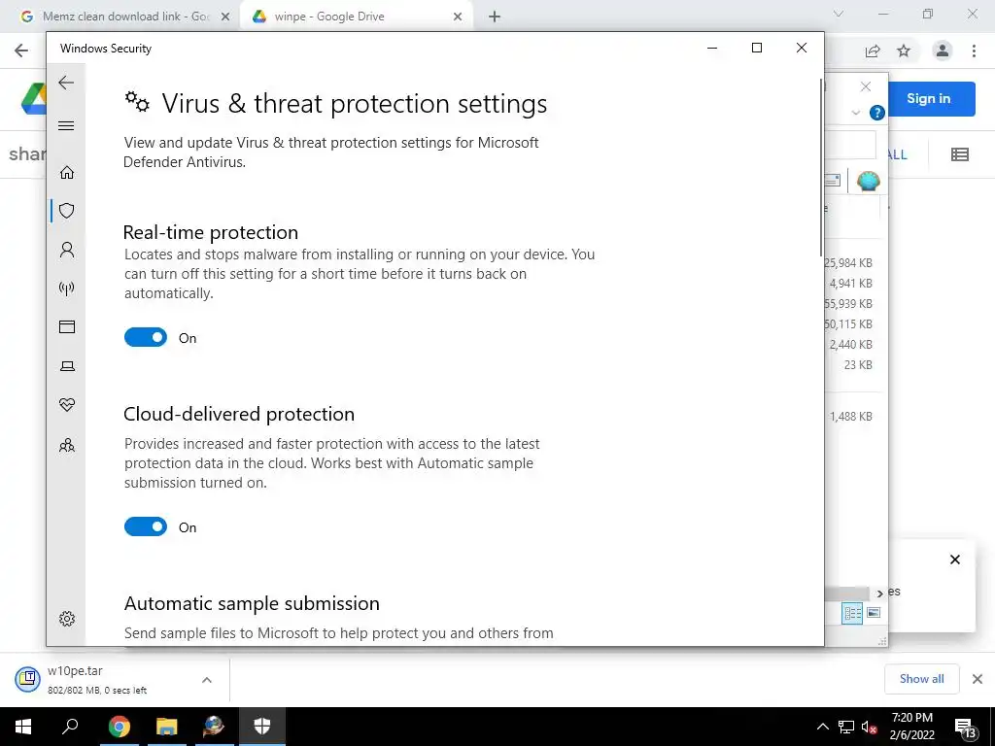The width and height of the screenshot is (995, 746).
Task: Select the 23 KB file row
Action: (857, 365)
